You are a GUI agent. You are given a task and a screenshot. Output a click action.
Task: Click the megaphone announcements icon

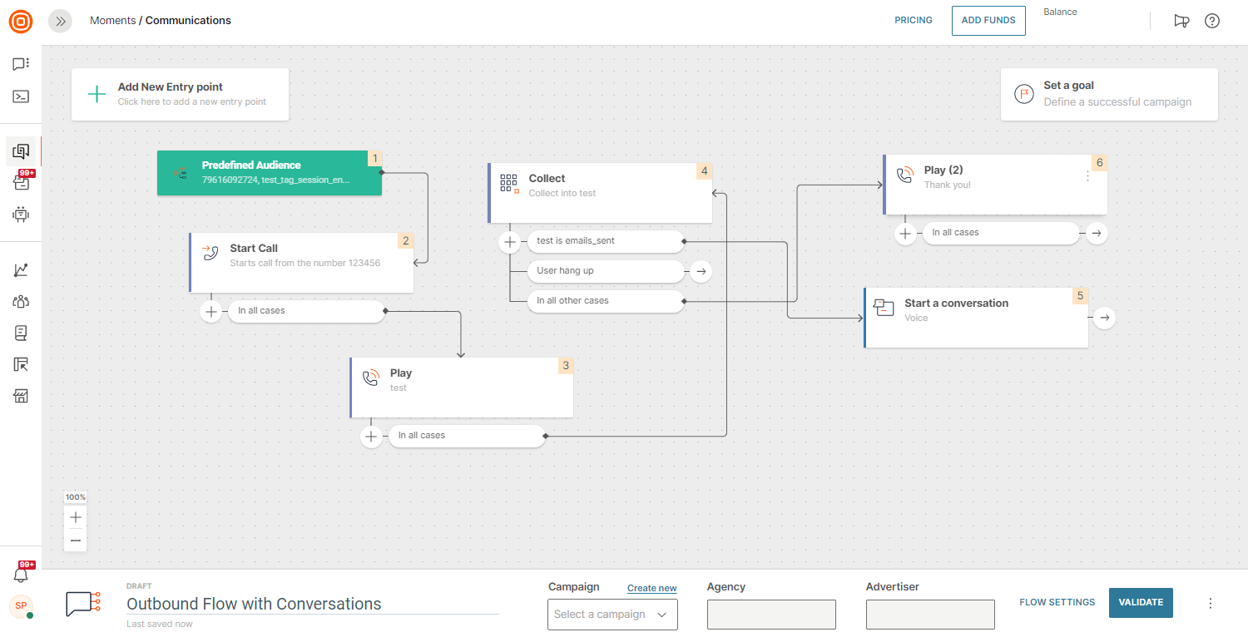coord(1181,21)
